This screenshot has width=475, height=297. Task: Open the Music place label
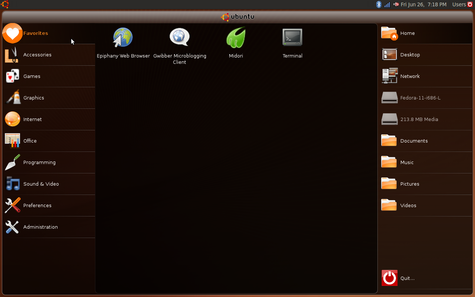pyautogui.click(x=407, y=162)
